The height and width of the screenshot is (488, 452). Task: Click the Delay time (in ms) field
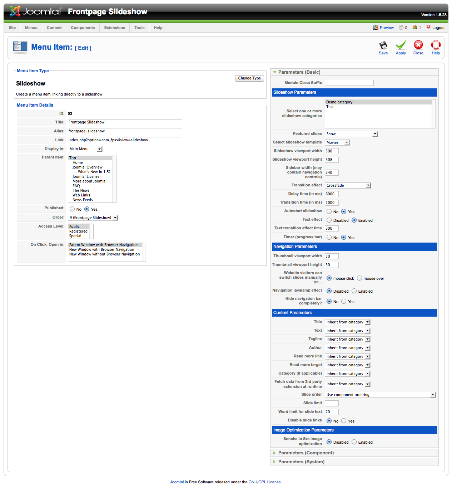click(332, 194)
